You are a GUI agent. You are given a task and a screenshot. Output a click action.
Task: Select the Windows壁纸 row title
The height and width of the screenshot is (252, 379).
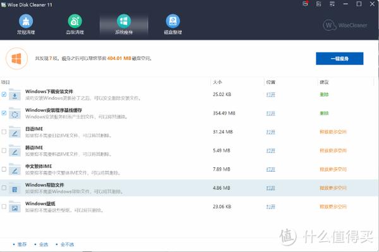(x=40, y=203)
